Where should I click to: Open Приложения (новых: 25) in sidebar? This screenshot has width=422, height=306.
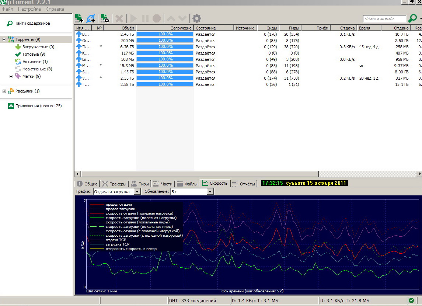point(38,106)
